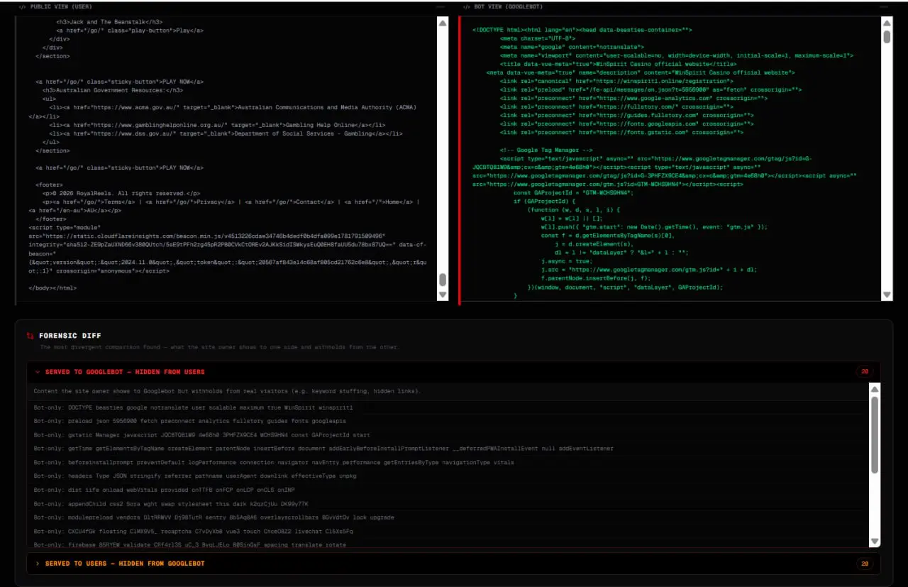908x587 pixels.
Task: Select the Jack and The Beanstalk h3 line
Action: [109, 22]
